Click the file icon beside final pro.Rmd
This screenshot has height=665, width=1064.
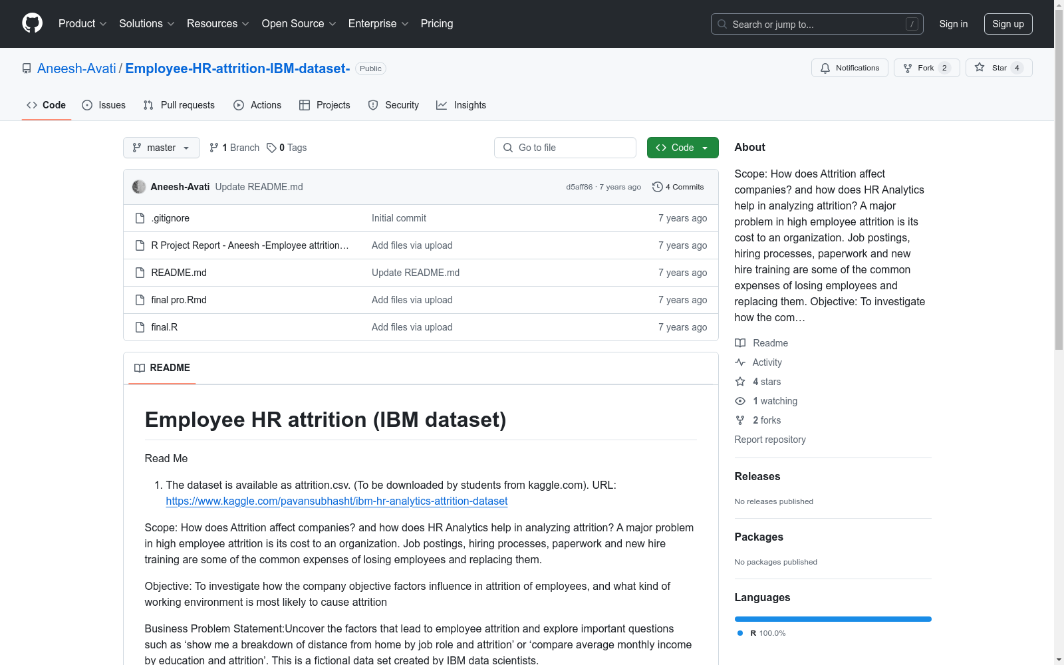140,300
